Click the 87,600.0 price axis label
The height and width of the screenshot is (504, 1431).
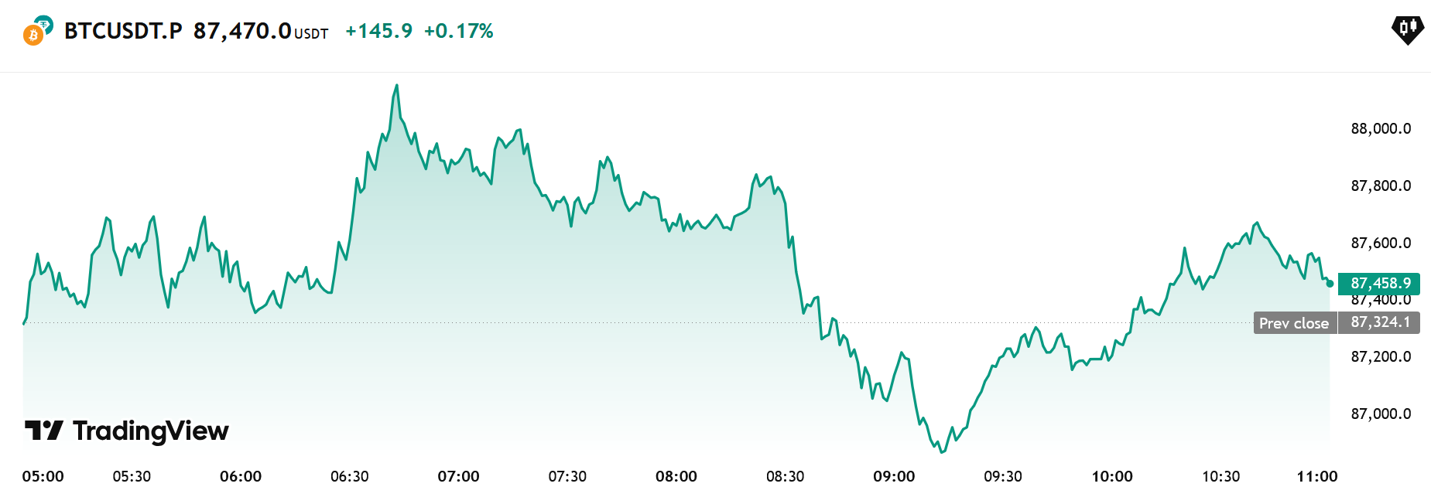1381,243
